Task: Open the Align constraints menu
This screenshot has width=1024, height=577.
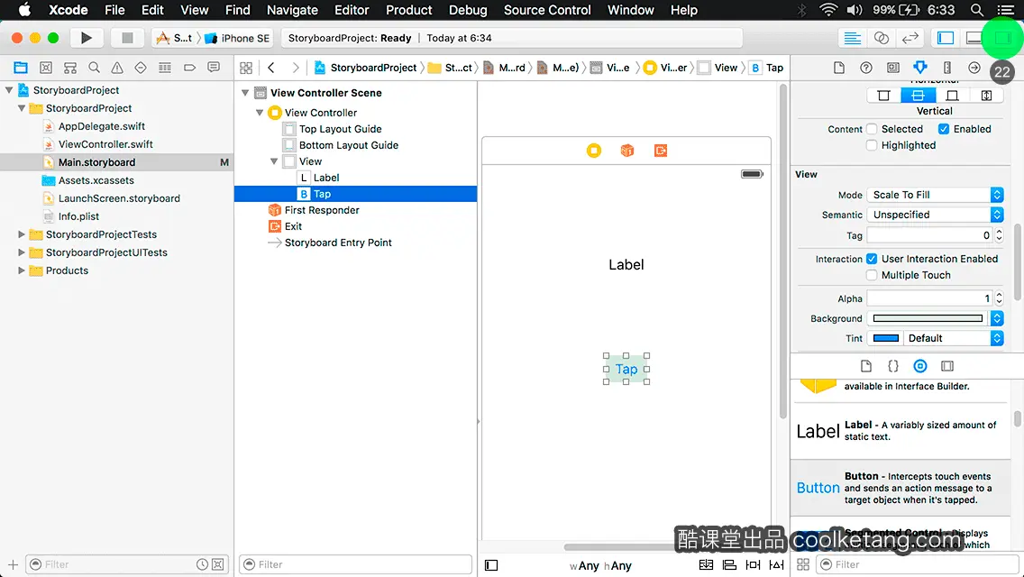Action: [x=729, y=564]
